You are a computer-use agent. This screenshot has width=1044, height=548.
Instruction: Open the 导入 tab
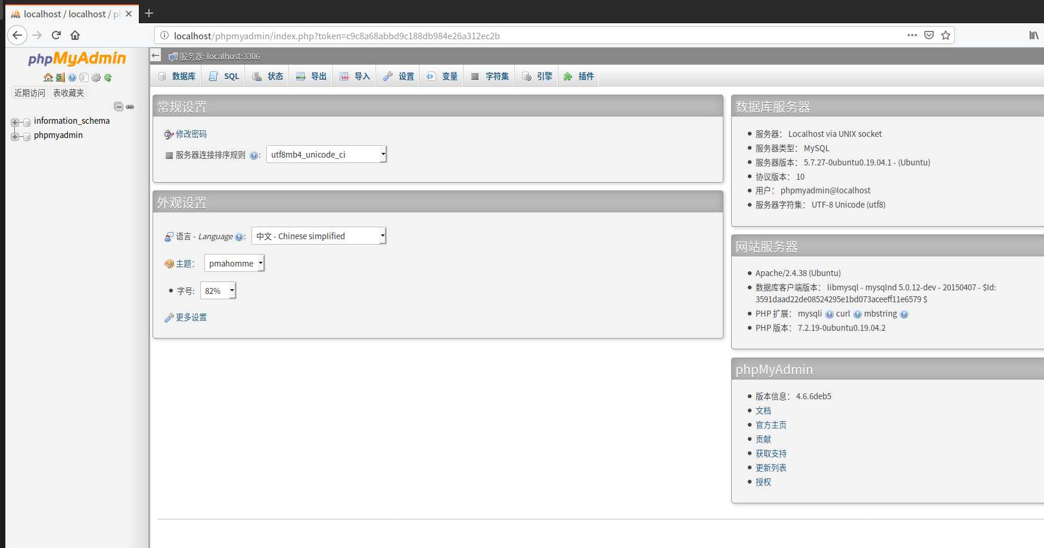point(355,76)
